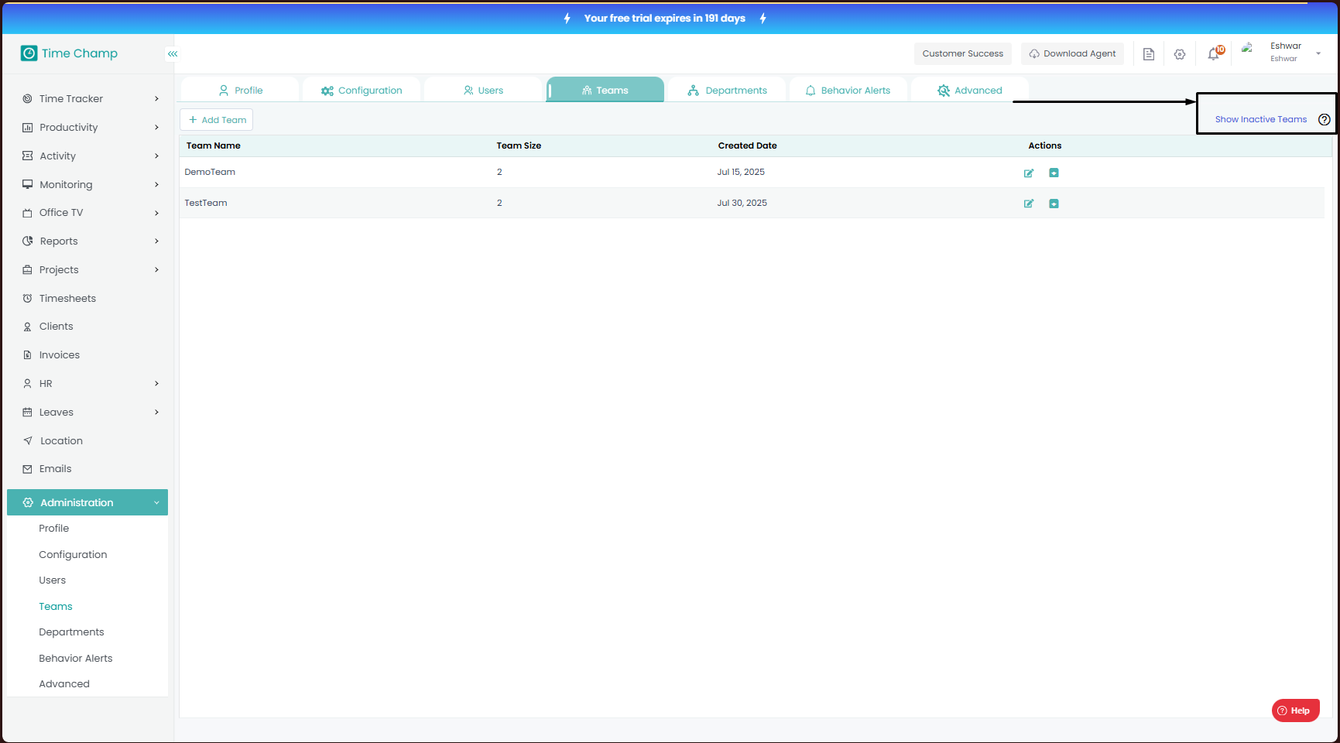Click the Show Inactive Teams link
The image size is (1340, 743).
[1261, 119]
